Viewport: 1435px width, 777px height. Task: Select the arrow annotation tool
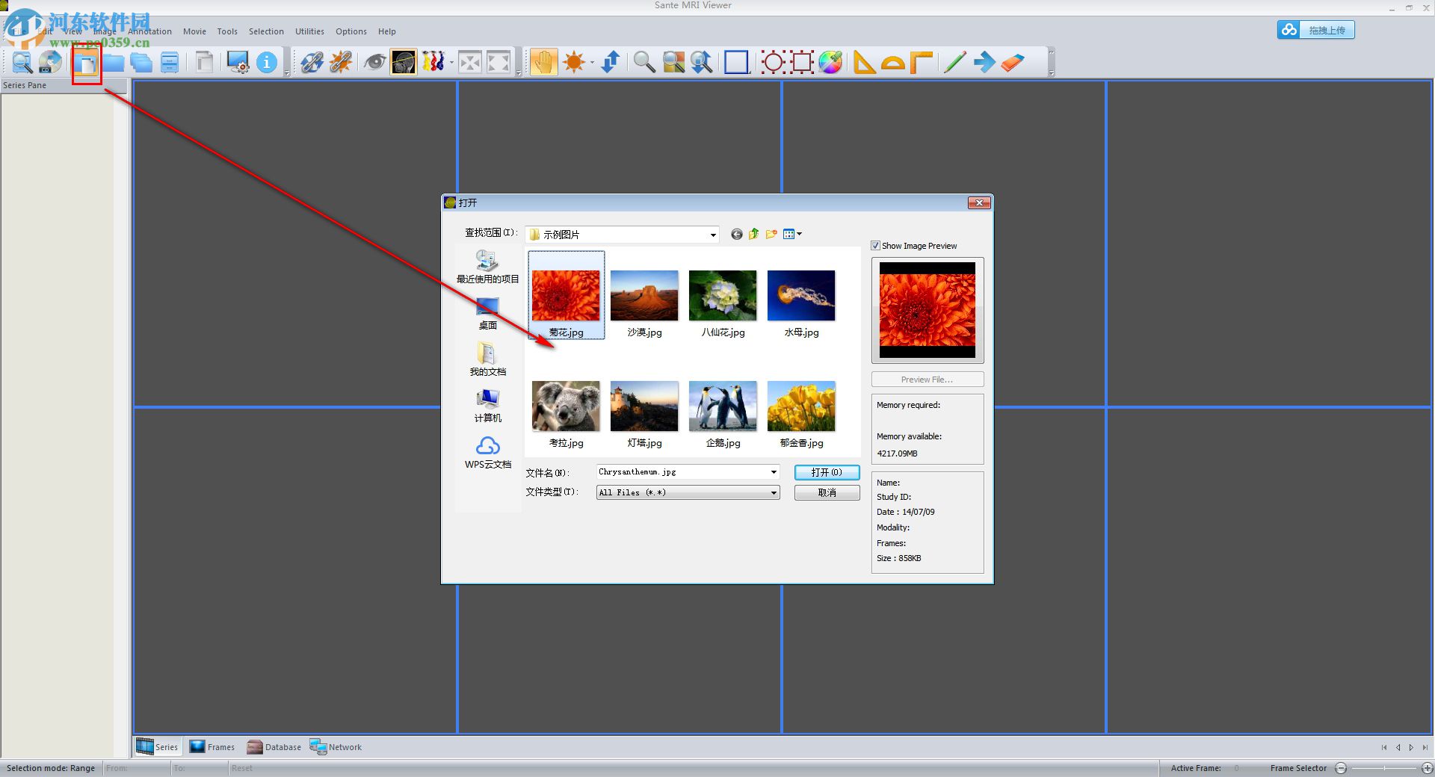coord(985,62)
